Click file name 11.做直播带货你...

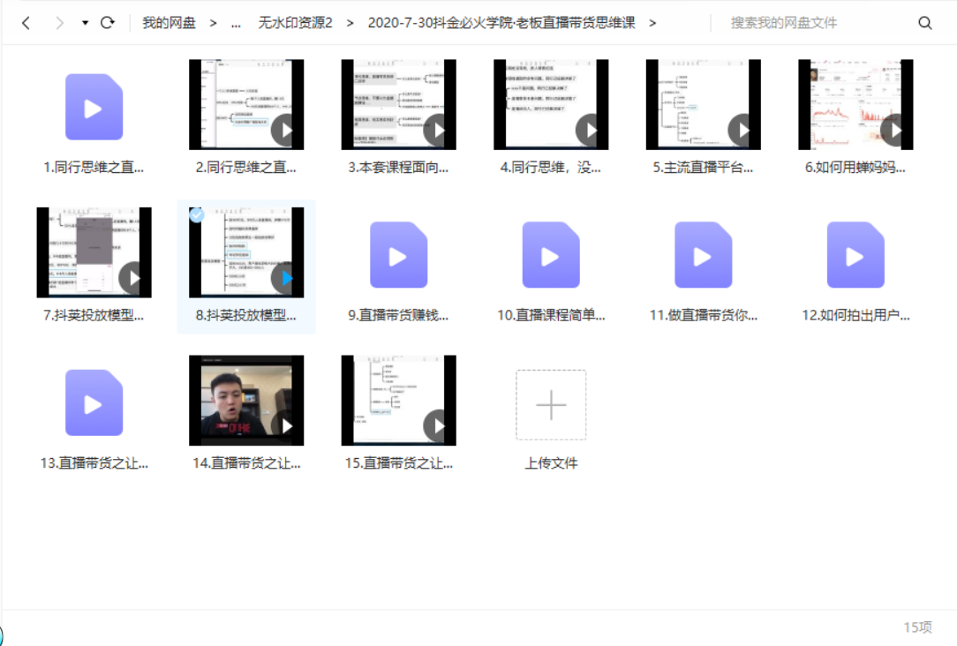coord(703,315)
